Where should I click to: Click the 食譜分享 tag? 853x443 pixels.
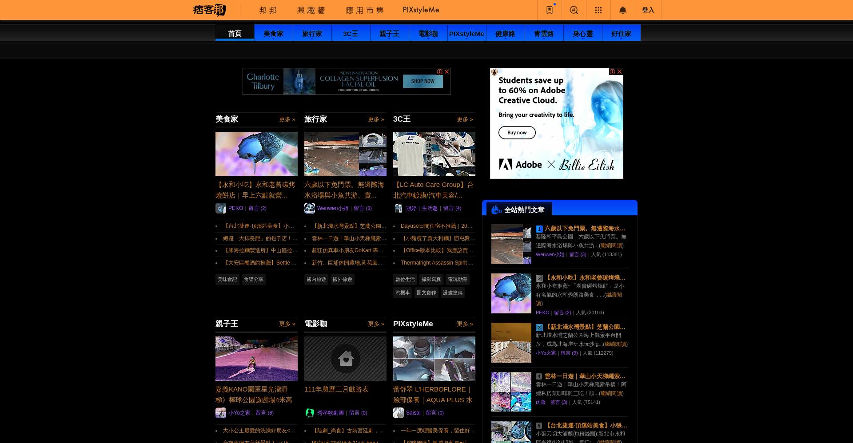coord(254,279)
